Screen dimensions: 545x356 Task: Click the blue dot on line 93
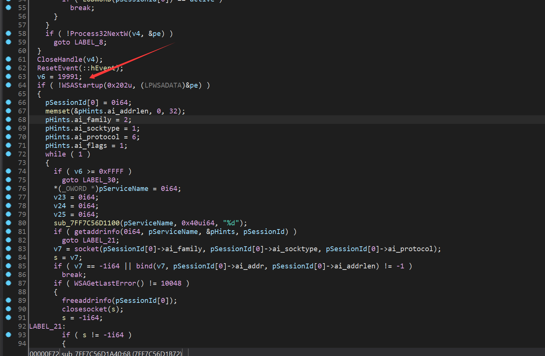coord(8,335)
